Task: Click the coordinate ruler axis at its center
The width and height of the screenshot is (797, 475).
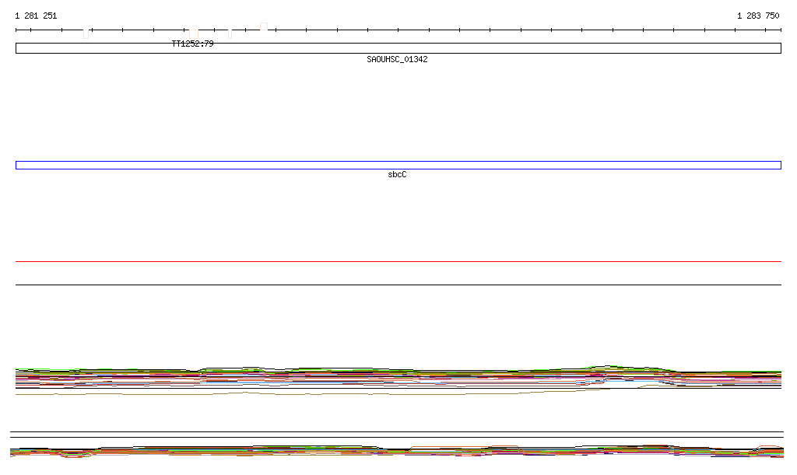Action: click(x=398, y=30)
